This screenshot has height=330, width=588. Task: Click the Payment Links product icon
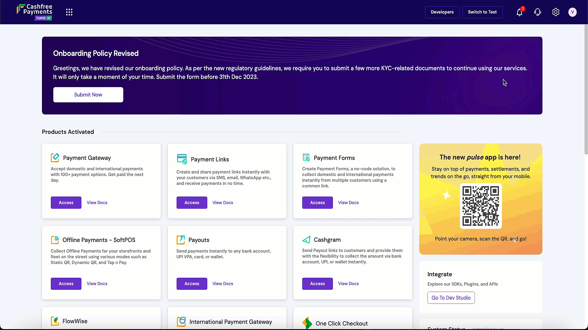pyautogui.click(x=182, y=159)
